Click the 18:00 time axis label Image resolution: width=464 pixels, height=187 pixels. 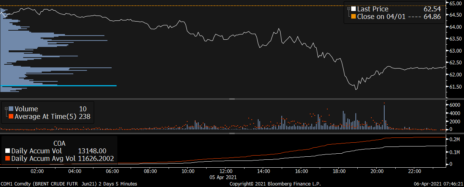tap(339, 171)
